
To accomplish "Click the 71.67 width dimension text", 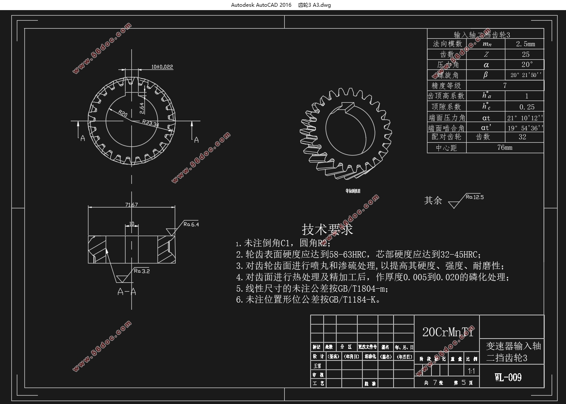I will tap(131, 205).
